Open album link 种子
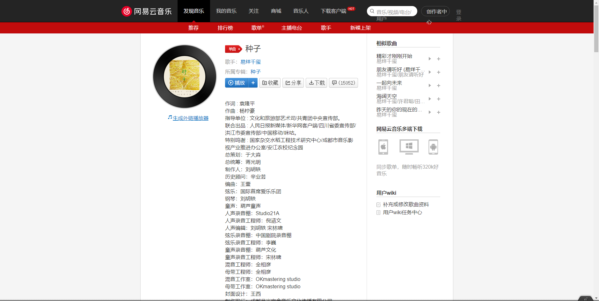 point(256,72)
